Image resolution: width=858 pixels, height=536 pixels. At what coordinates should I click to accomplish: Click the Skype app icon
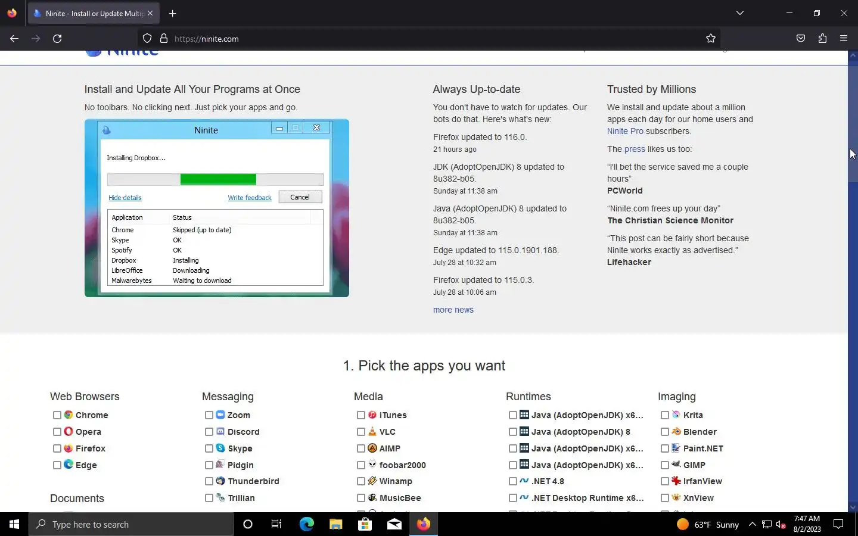(220, 448)
